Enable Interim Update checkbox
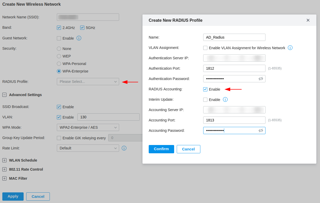This screenshot has height=203, width=320. [x=205, y=100]
